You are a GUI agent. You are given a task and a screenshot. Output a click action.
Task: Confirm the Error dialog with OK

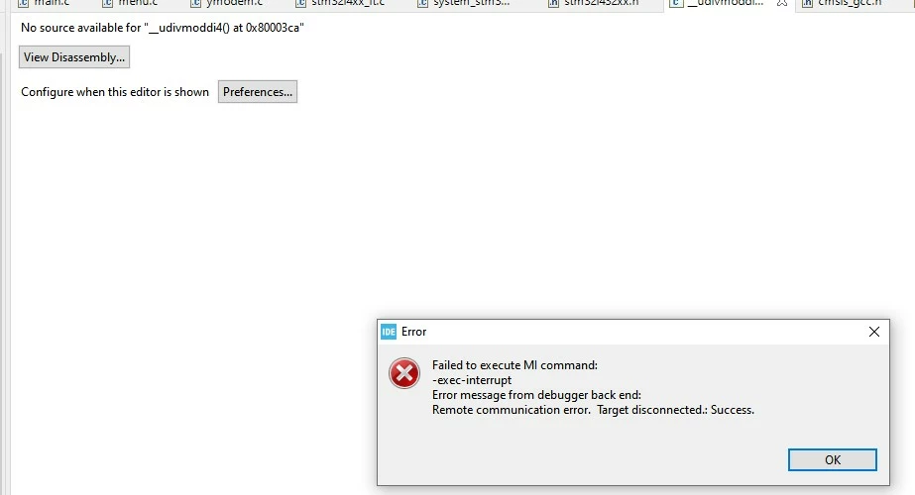tap(832, 459)
